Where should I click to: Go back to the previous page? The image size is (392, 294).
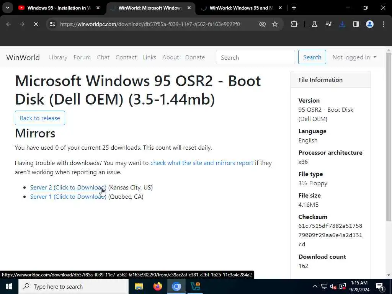(8, 24)
